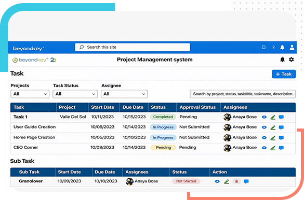Edit User Guide Creation with pencil icon

point(273,127)
